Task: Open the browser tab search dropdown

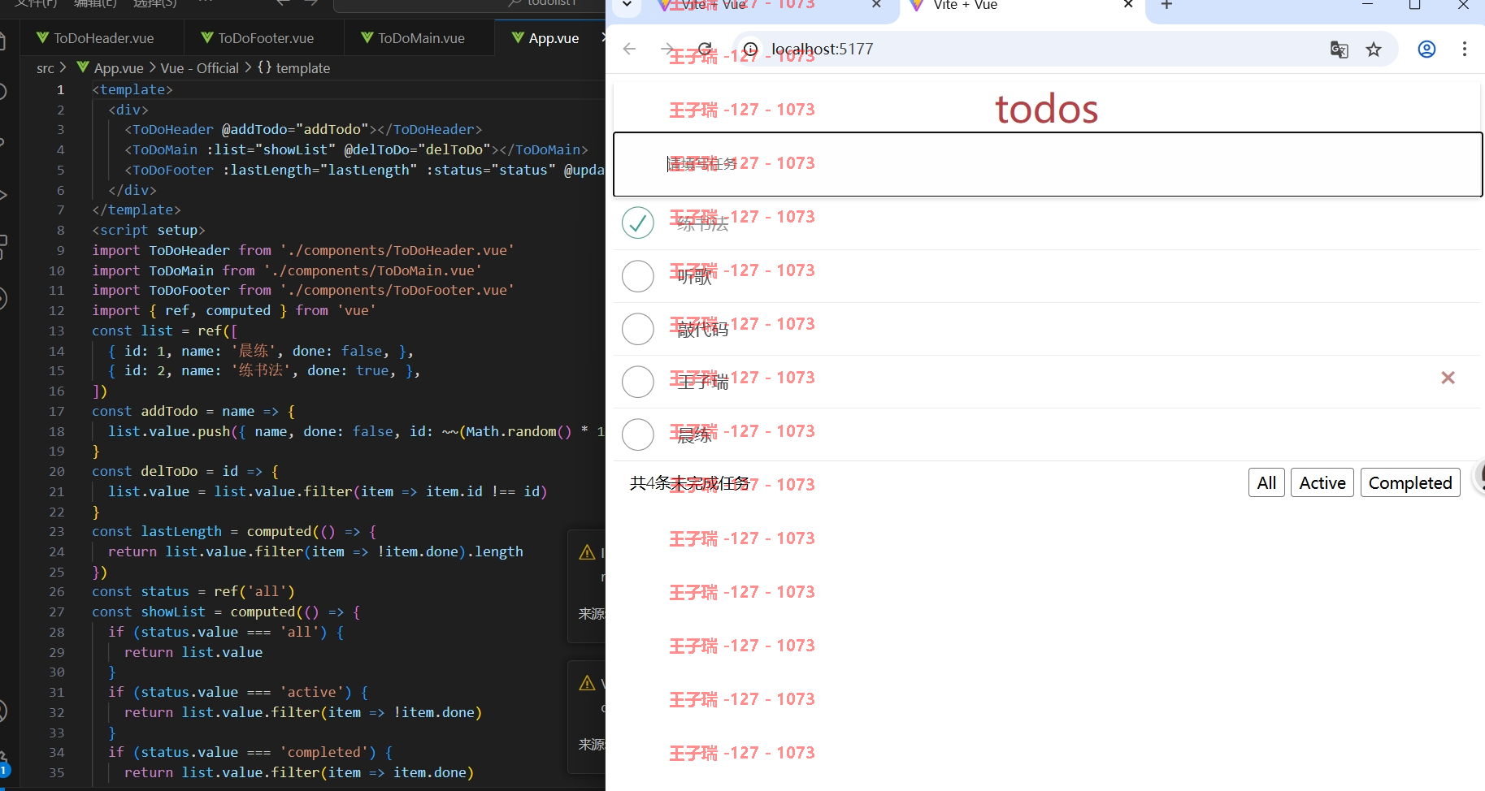Action: tap(627, 5)
